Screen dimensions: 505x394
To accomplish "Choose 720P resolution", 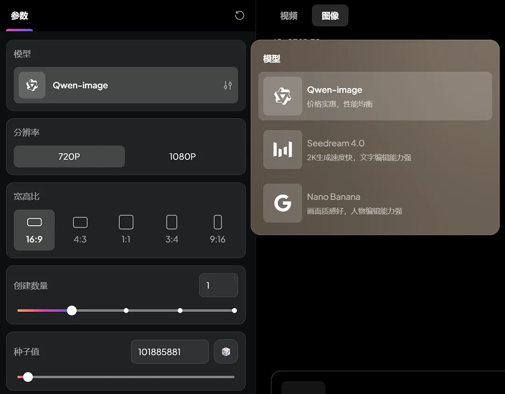I will tap(69, 157).
